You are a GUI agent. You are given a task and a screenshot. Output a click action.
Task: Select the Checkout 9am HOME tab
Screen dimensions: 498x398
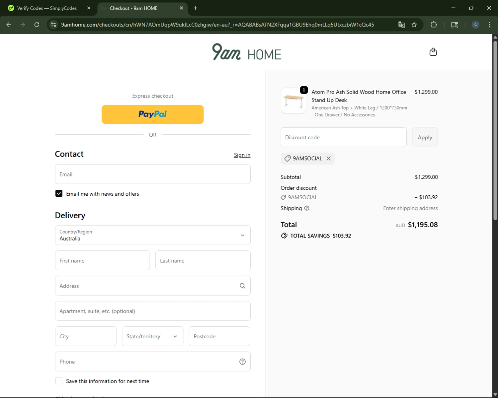(x=142, y=8)
